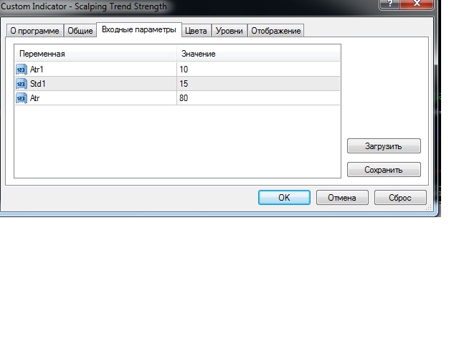Viewport: 459px width, 344px height.
Task: Click the integer icon beside Atr
Action: [22, 98]
